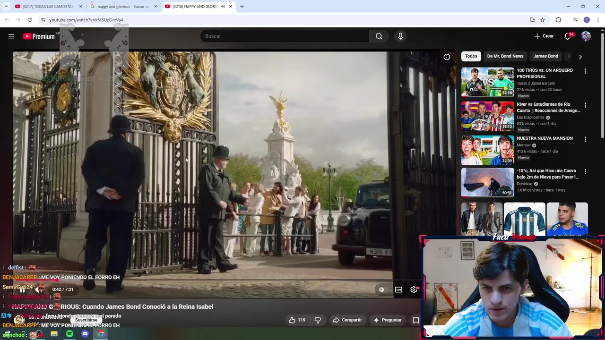
Task: Select the Todos filter chip
Action: point(471,56)
